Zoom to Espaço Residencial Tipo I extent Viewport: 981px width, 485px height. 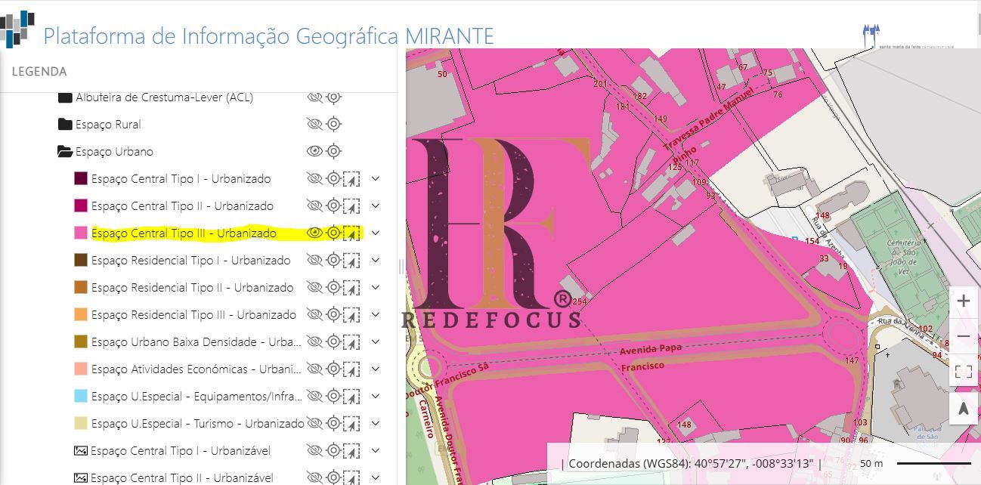coord(333,260)
